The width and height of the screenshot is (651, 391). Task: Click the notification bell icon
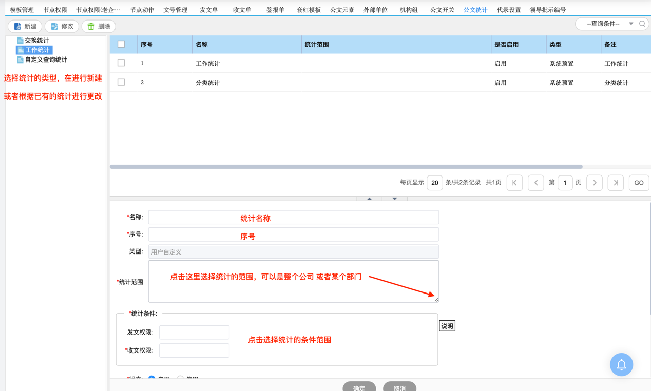coord(621,365)
